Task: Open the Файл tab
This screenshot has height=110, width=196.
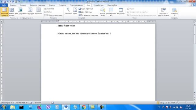Action: (x=4, y=5)
